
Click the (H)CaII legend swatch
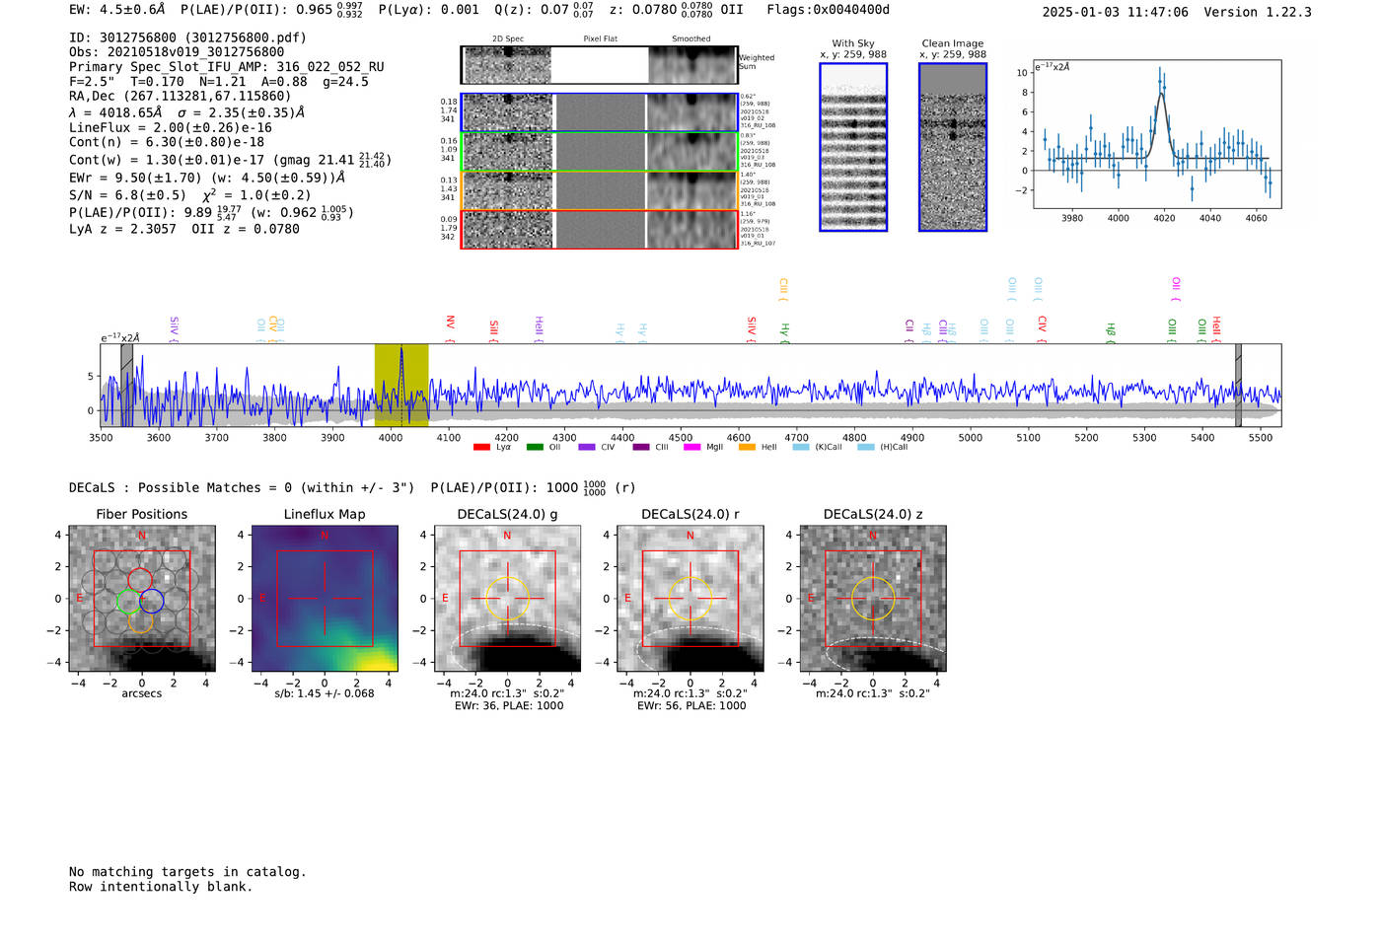pos(866,447)
